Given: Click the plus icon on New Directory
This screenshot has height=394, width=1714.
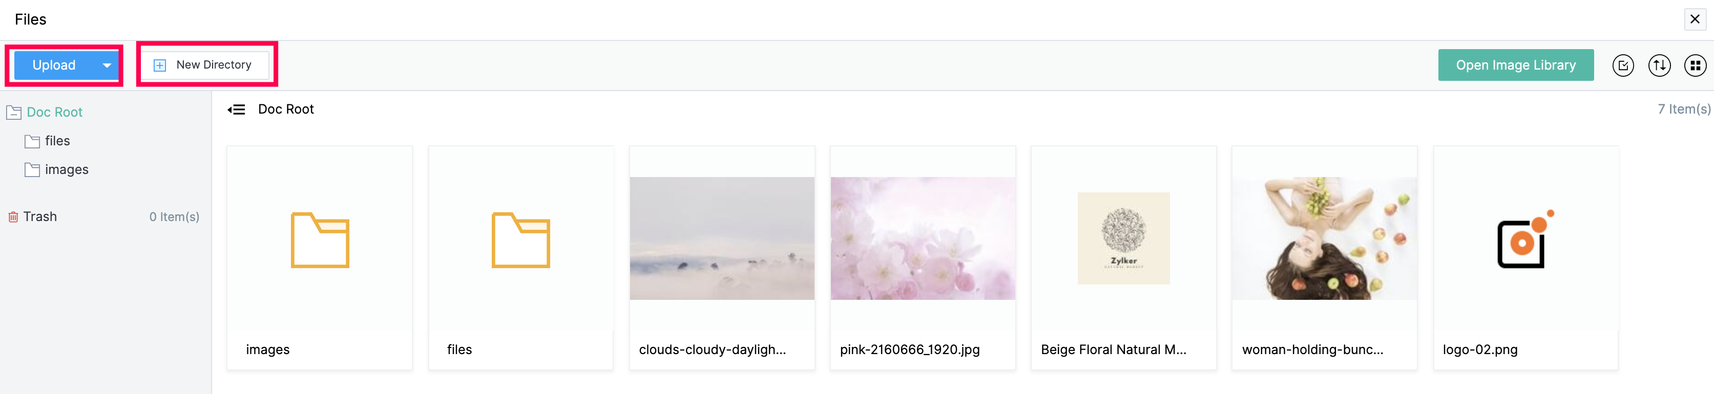Looking at the screenshot, I should (160, 65).
